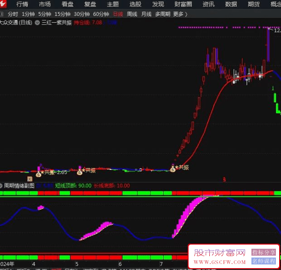281x270 pixels.
Task: Switch to the 15分钟 period
Action: tap(62, 14)
